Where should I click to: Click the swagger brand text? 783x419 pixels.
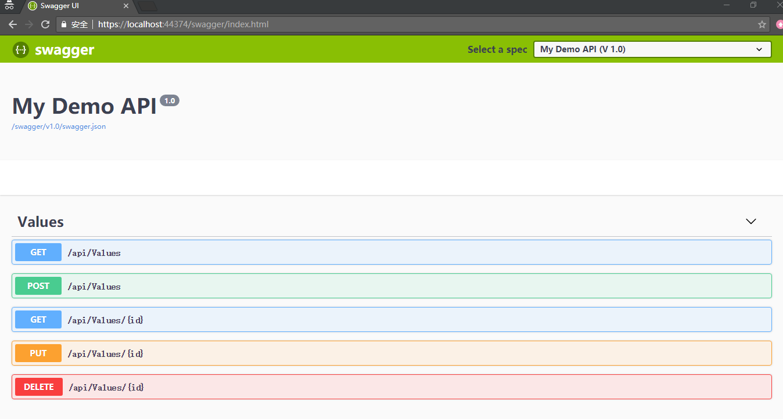point(64,50)
